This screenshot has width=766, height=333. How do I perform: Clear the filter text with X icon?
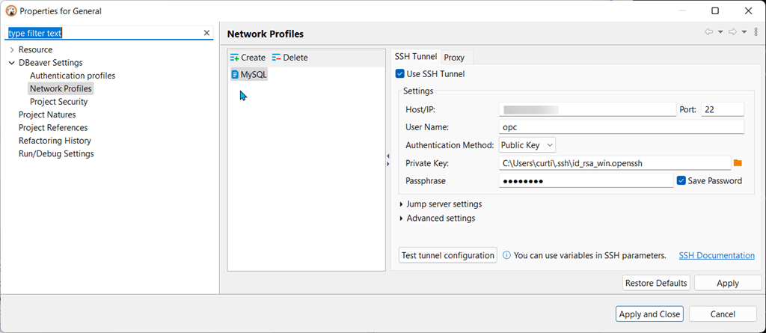coord(207,33)
